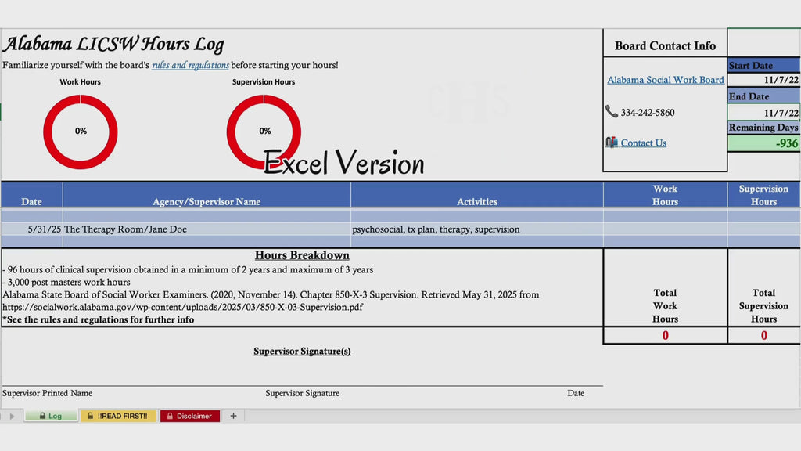Image resolution: width=801 pixels, height=451 pixels.
Task: Click the Alabama LICSW Hours Log title
Action: [113, 44]
